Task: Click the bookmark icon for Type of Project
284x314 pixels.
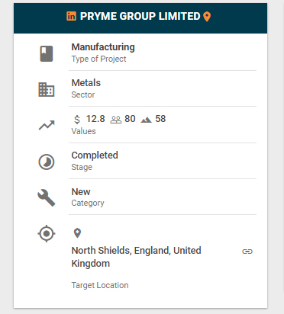Action: click(47, 53)
